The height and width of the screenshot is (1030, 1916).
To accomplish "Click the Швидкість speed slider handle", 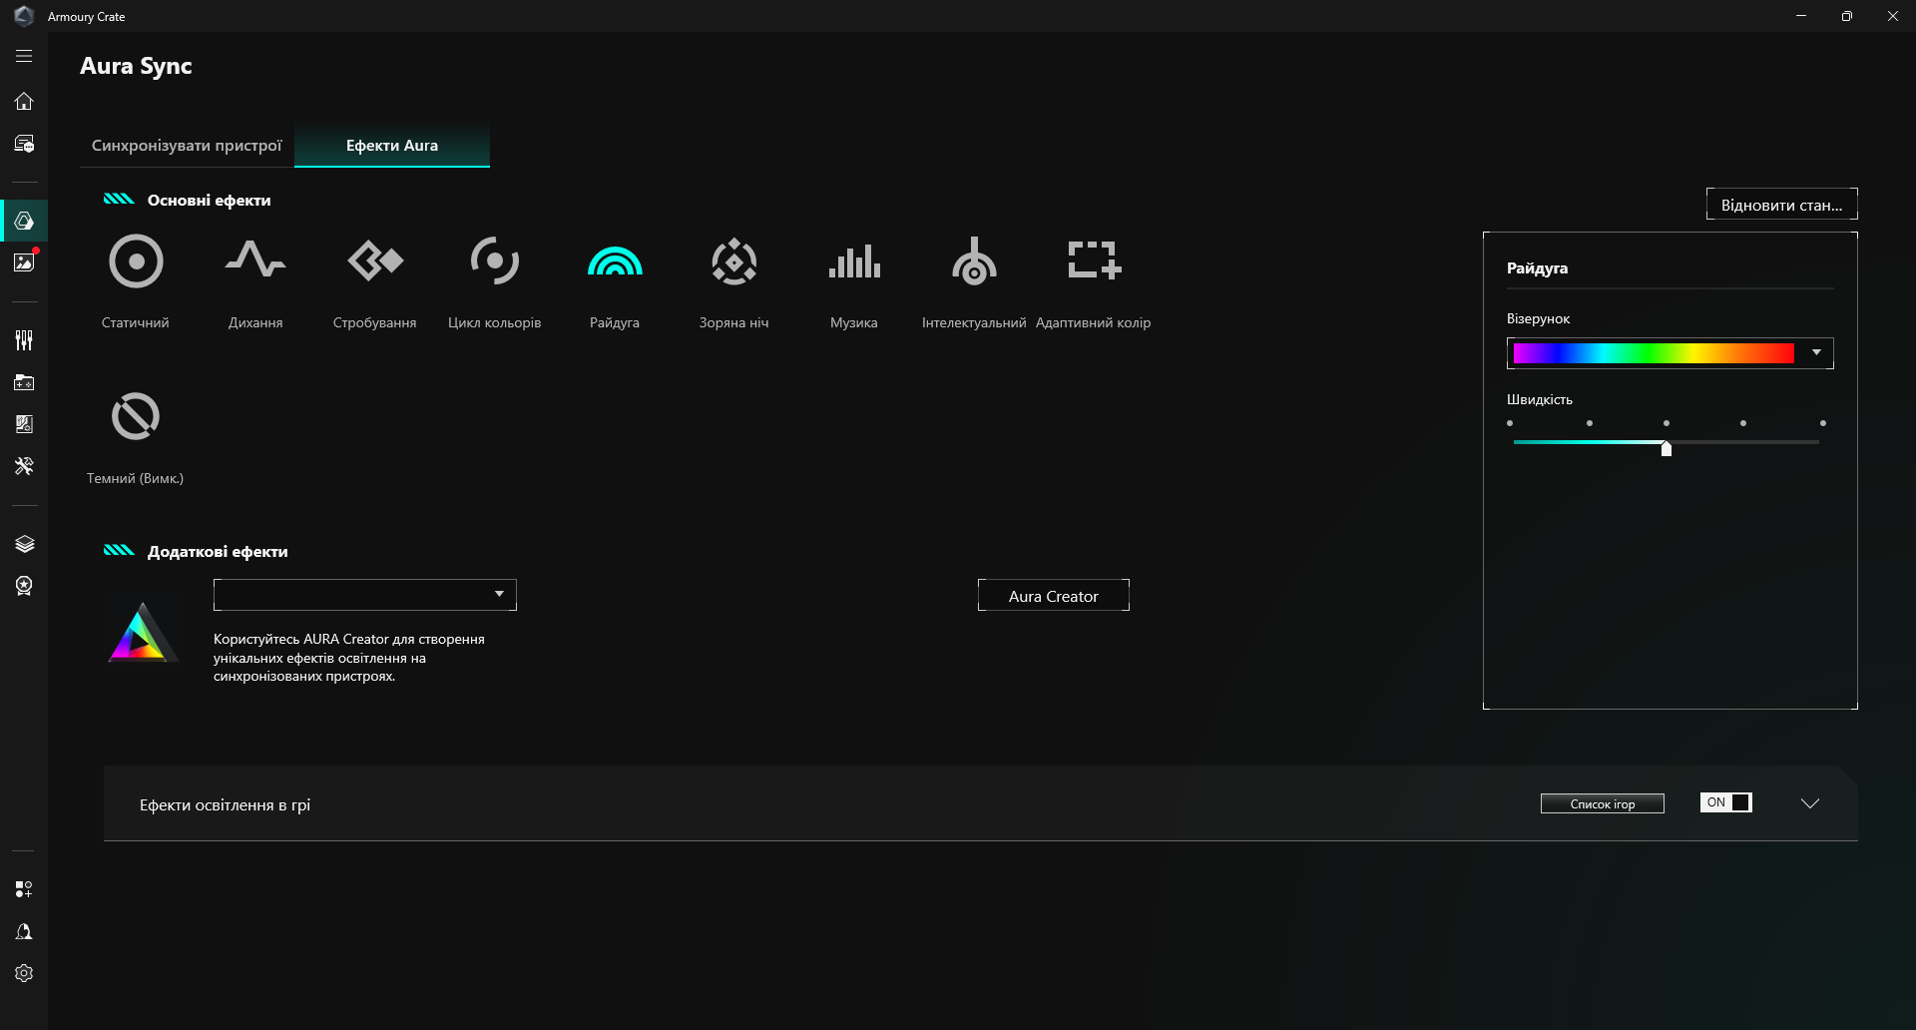I will (x=1667, y=448).
